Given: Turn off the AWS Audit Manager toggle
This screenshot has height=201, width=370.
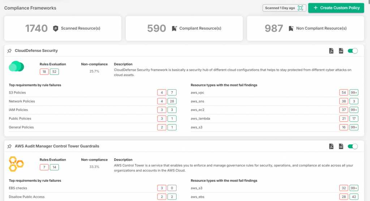Looking at the screenshot, I should (352, 146).
